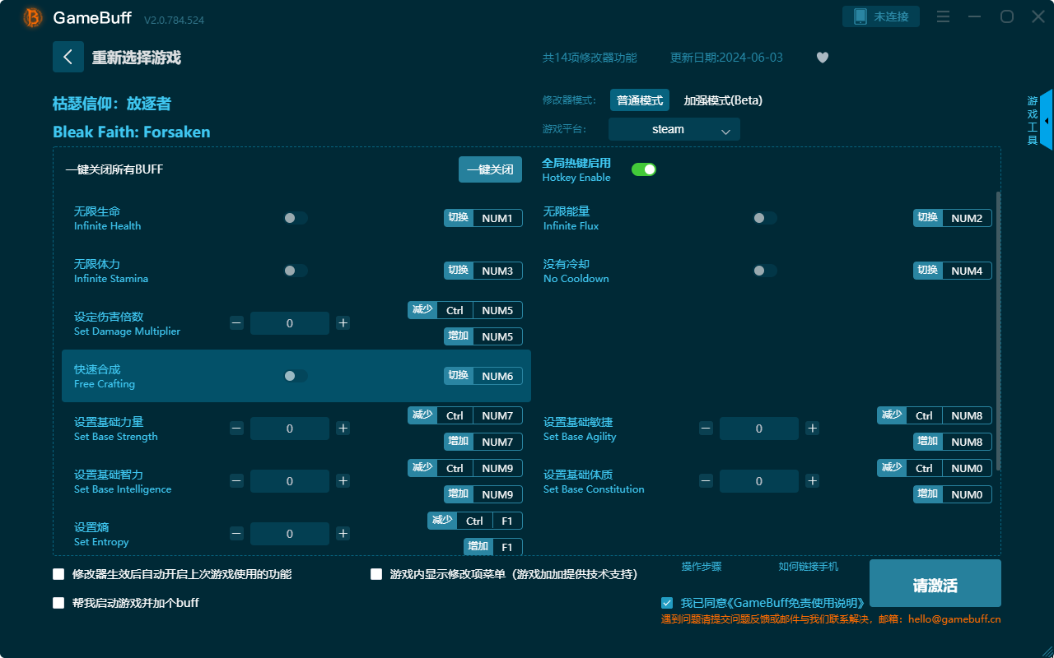Check launch game and add buff checkbox
The height and width of the screenshot is (658, 1054).
pos(58,603)
